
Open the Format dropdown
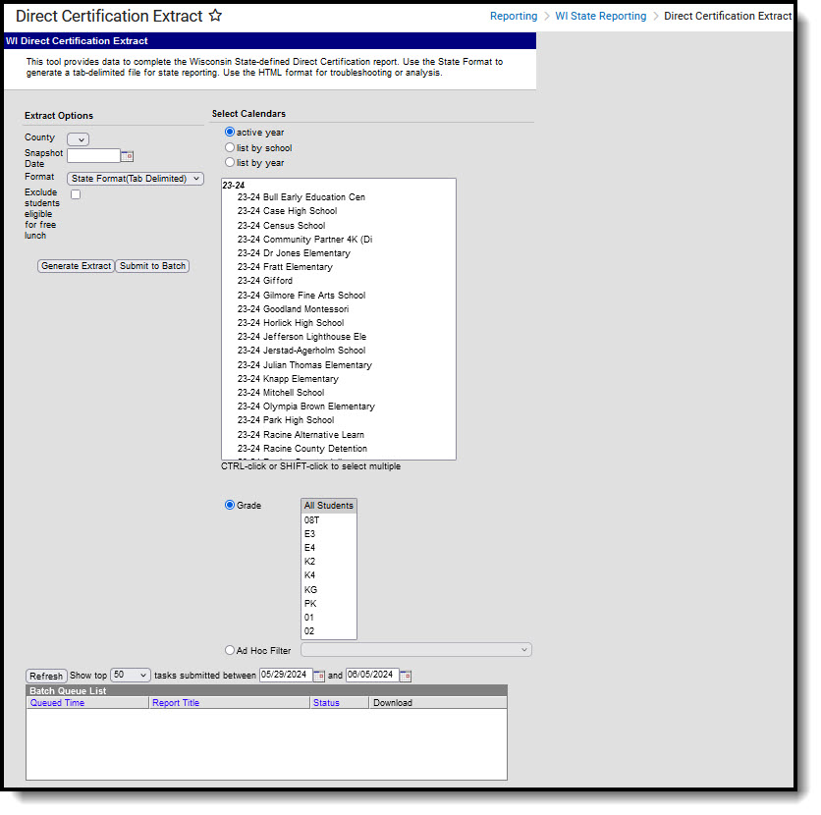tap(136, 179)
